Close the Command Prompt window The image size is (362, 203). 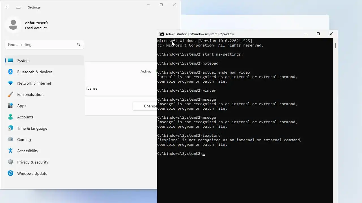click(331, 34)
